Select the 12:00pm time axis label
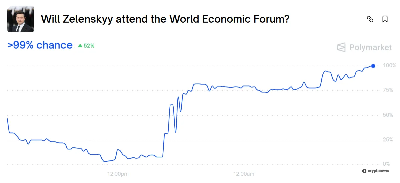Screen dimensions: 400x183 (x=118, y=174)
